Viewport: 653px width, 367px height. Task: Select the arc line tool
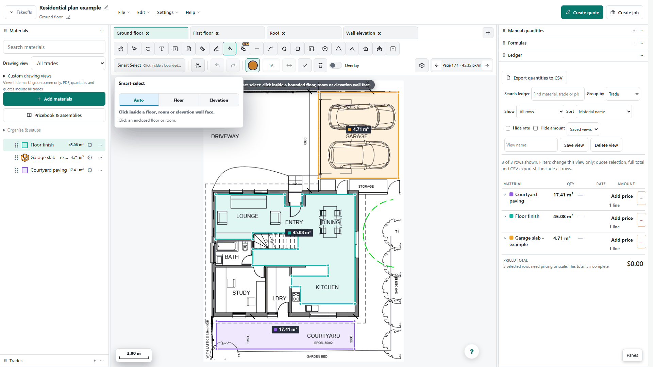pos(270,49)
